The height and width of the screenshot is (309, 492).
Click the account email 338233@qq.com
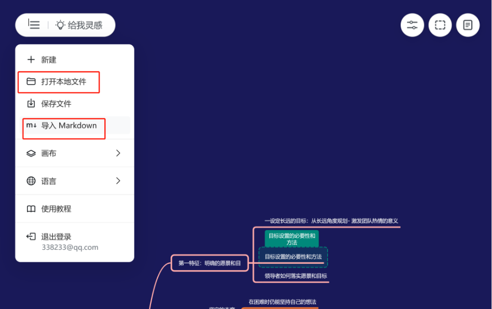click(x=70, y=247)
